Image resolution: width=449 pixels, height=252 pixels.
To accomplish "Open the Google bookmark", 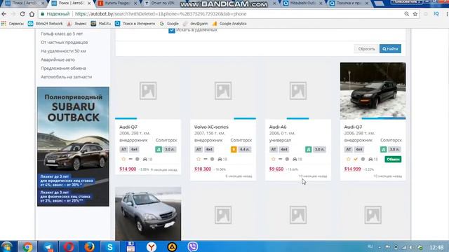I will (169, 24).
